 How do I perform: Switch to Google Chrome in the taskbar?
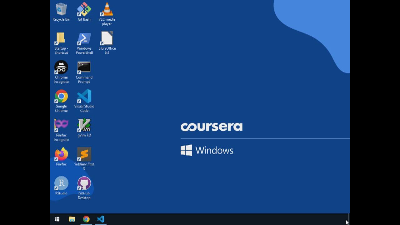(x=86, y=219)
